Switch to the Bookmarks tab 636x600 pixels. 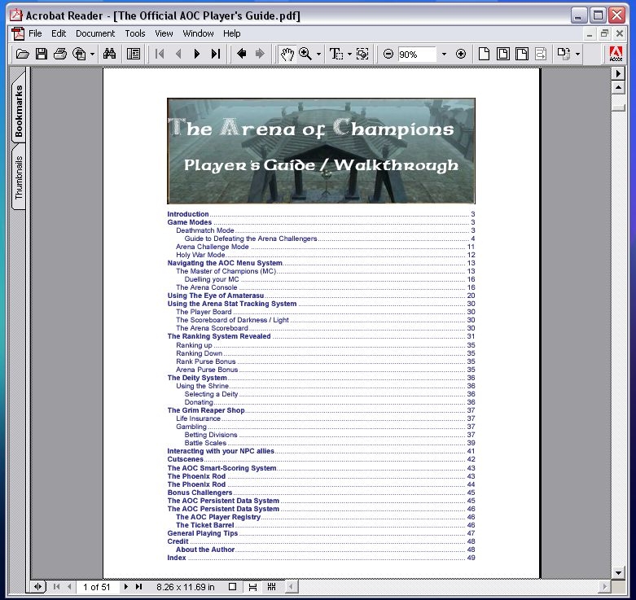pyautogui.click(x=19, y=111)
